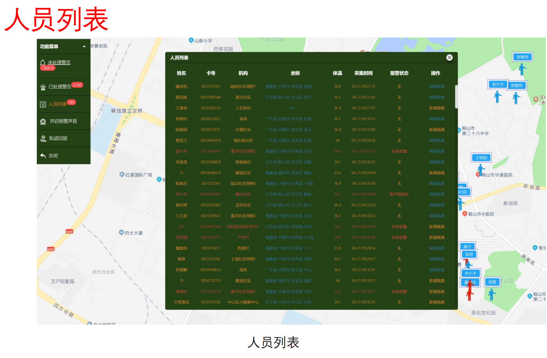Click name cell 杨铮
547x358 pixels.
181,259
